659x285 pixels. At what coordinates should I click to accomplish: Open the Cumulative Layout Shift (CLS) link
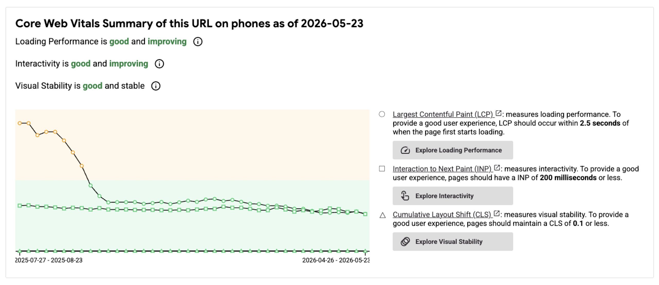(x=442, y=215)
